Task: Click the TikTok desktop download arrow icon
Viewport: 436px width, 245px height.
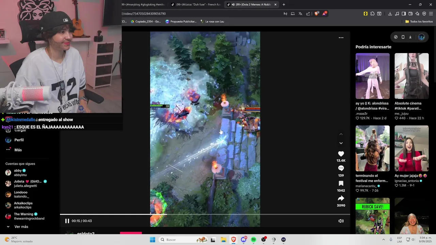Action: [410, 37]
